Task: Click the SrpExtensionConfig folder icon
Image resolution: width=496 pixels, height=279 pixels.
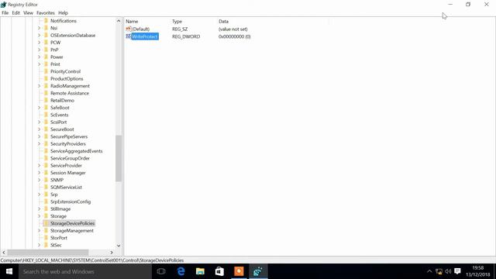Action: coord(46,201)
